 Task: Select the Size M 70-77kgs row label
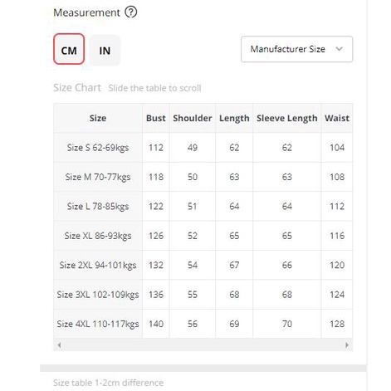click(x=98, y=177)
